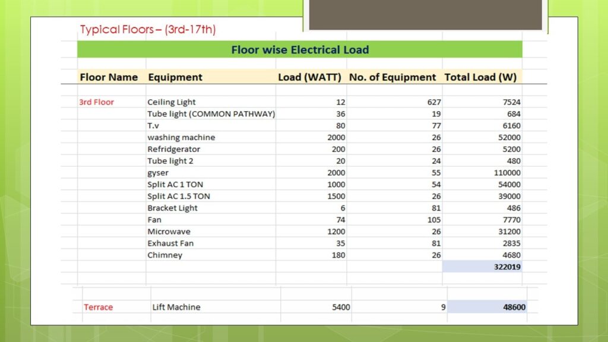This screenshot has width=608, height=342.
Task: Click the 'Refridgerator' equipment cell
Action: point(173,149)
